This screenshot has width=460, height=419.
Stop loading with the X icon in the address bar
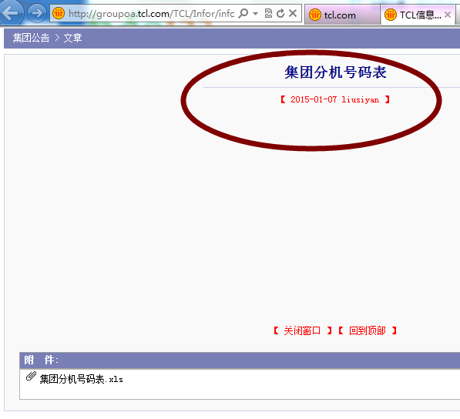coord(293,13)
